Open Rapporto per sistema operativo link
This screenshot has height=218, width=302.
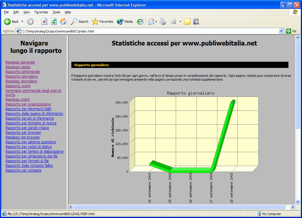tap(31, 142)
